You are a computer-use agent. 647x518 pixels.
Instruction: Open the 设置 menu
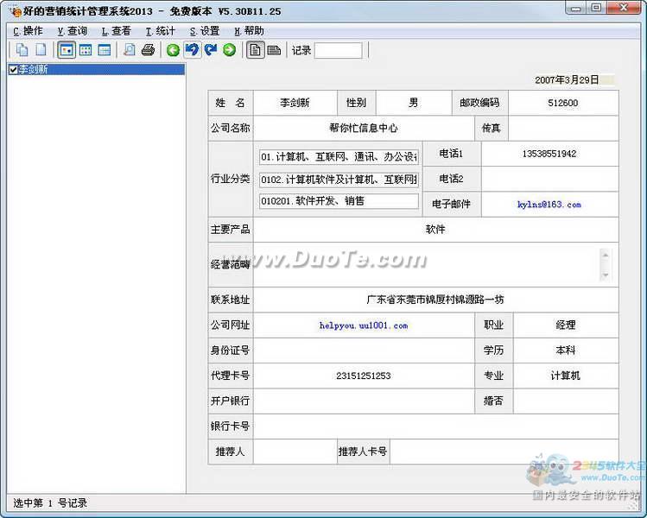click(x=204, y=31)
